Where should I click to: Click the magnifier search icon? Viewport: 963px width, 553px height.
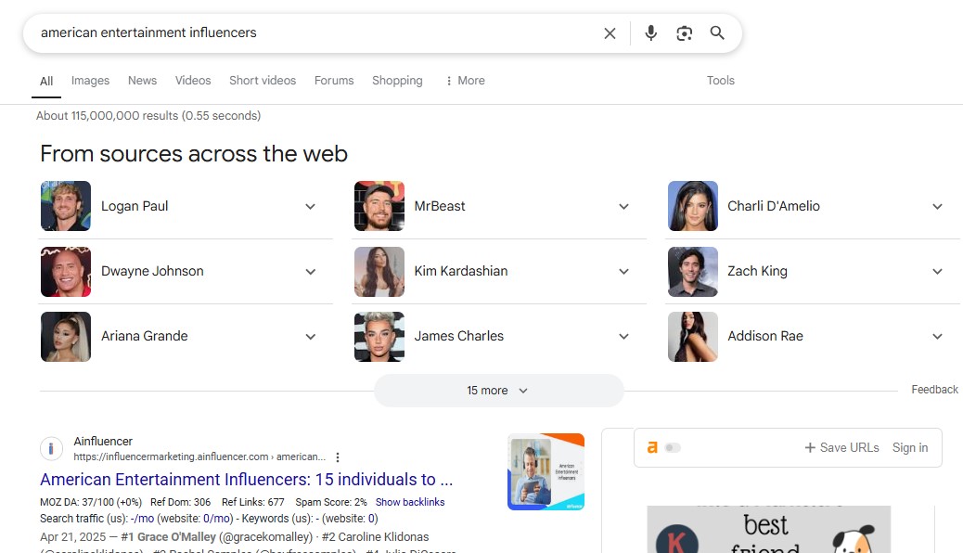click(717, 33)
